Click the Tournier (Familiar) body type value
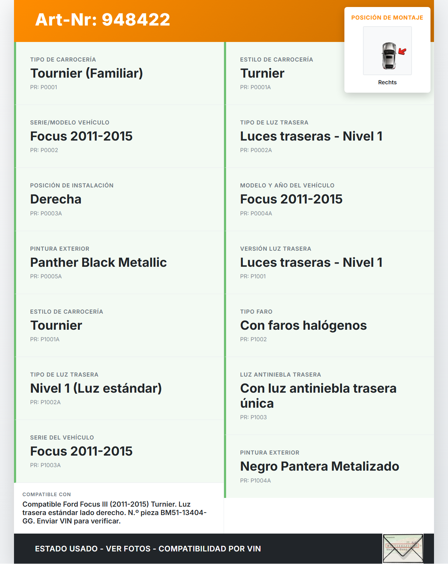The height and width of the screenshot is (564, 448). coord(86,73)
